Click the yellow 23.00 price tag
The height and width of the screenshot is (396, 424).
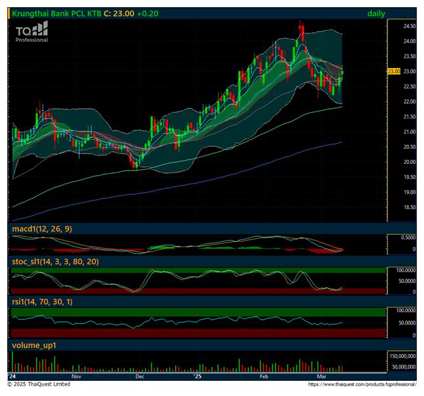[394, 71]
